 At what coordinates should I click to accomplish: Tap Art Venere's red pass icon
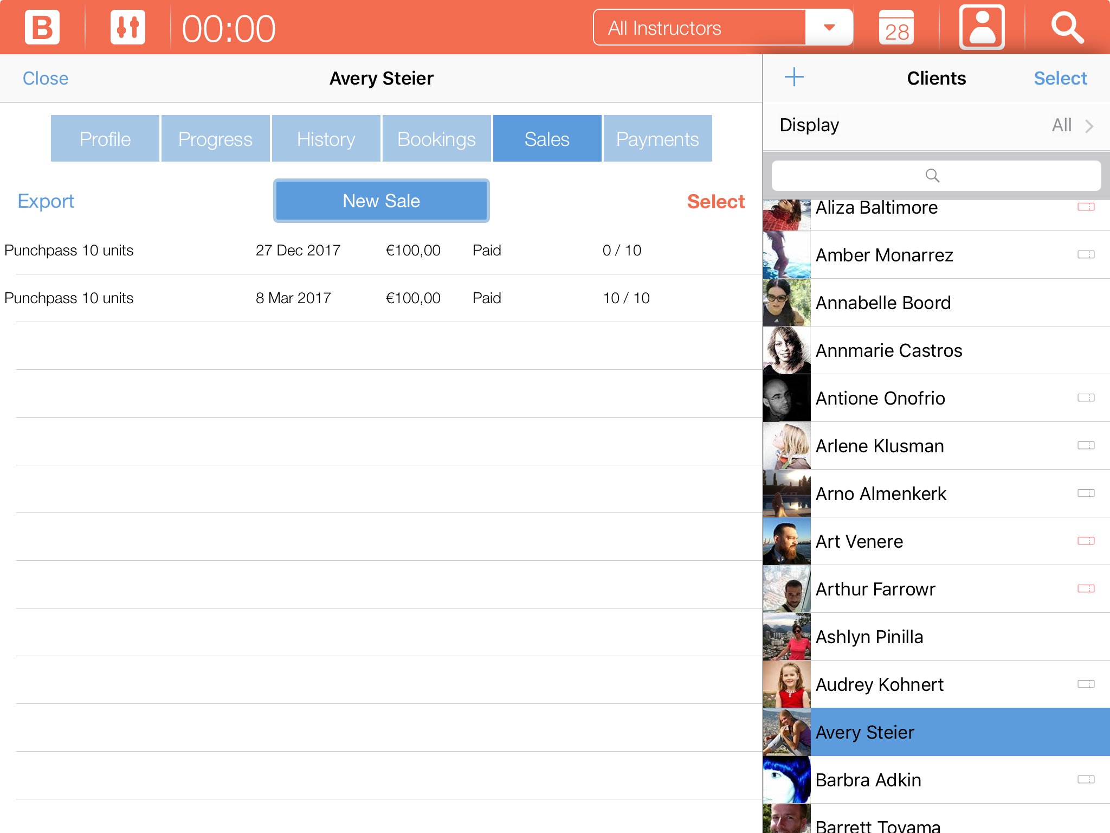click(1086, 541)
